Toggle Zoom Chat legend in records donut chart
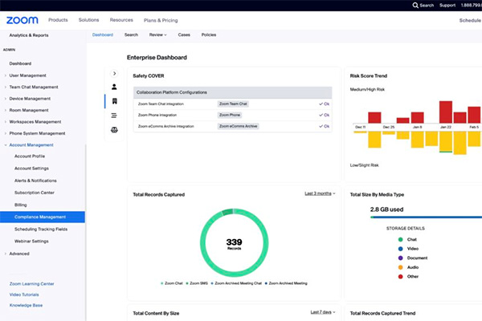Image resolution: width=482 pixels, height=321 pixels. (172, 284)
